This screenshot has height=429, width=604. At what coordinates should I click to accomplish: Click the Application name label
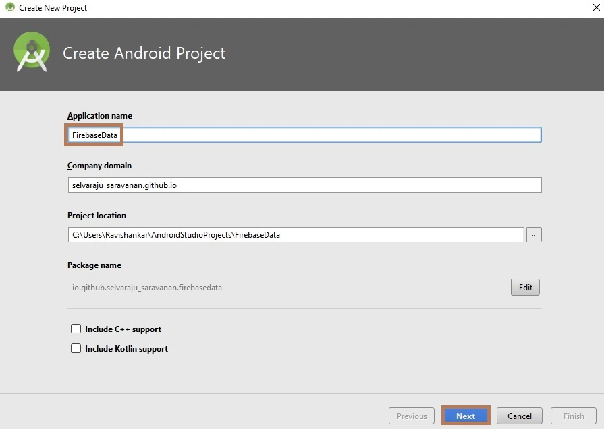tap(100, 116)
